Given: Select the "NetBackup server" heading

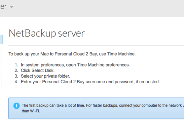Looking at the screenshot, I should (47, 33).
